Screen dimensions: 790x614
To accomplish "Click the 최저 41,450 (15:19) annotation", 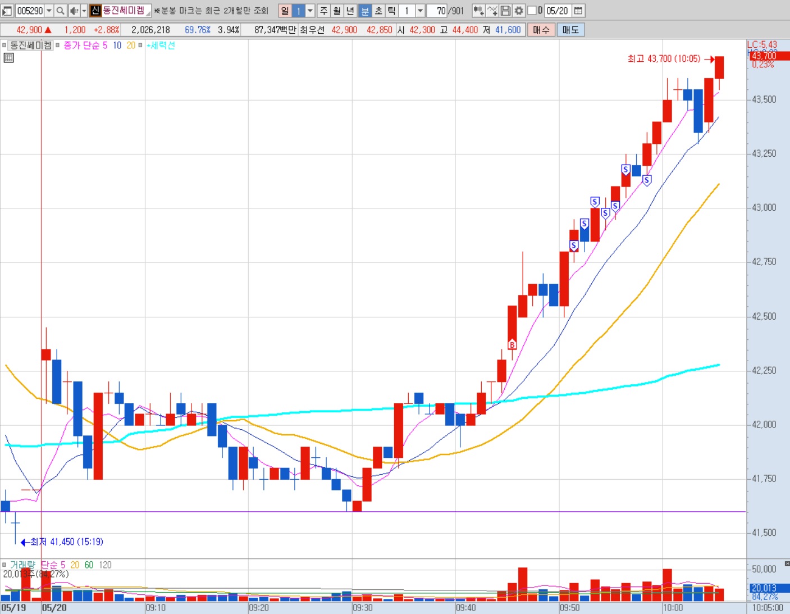I will pos(67,542).
